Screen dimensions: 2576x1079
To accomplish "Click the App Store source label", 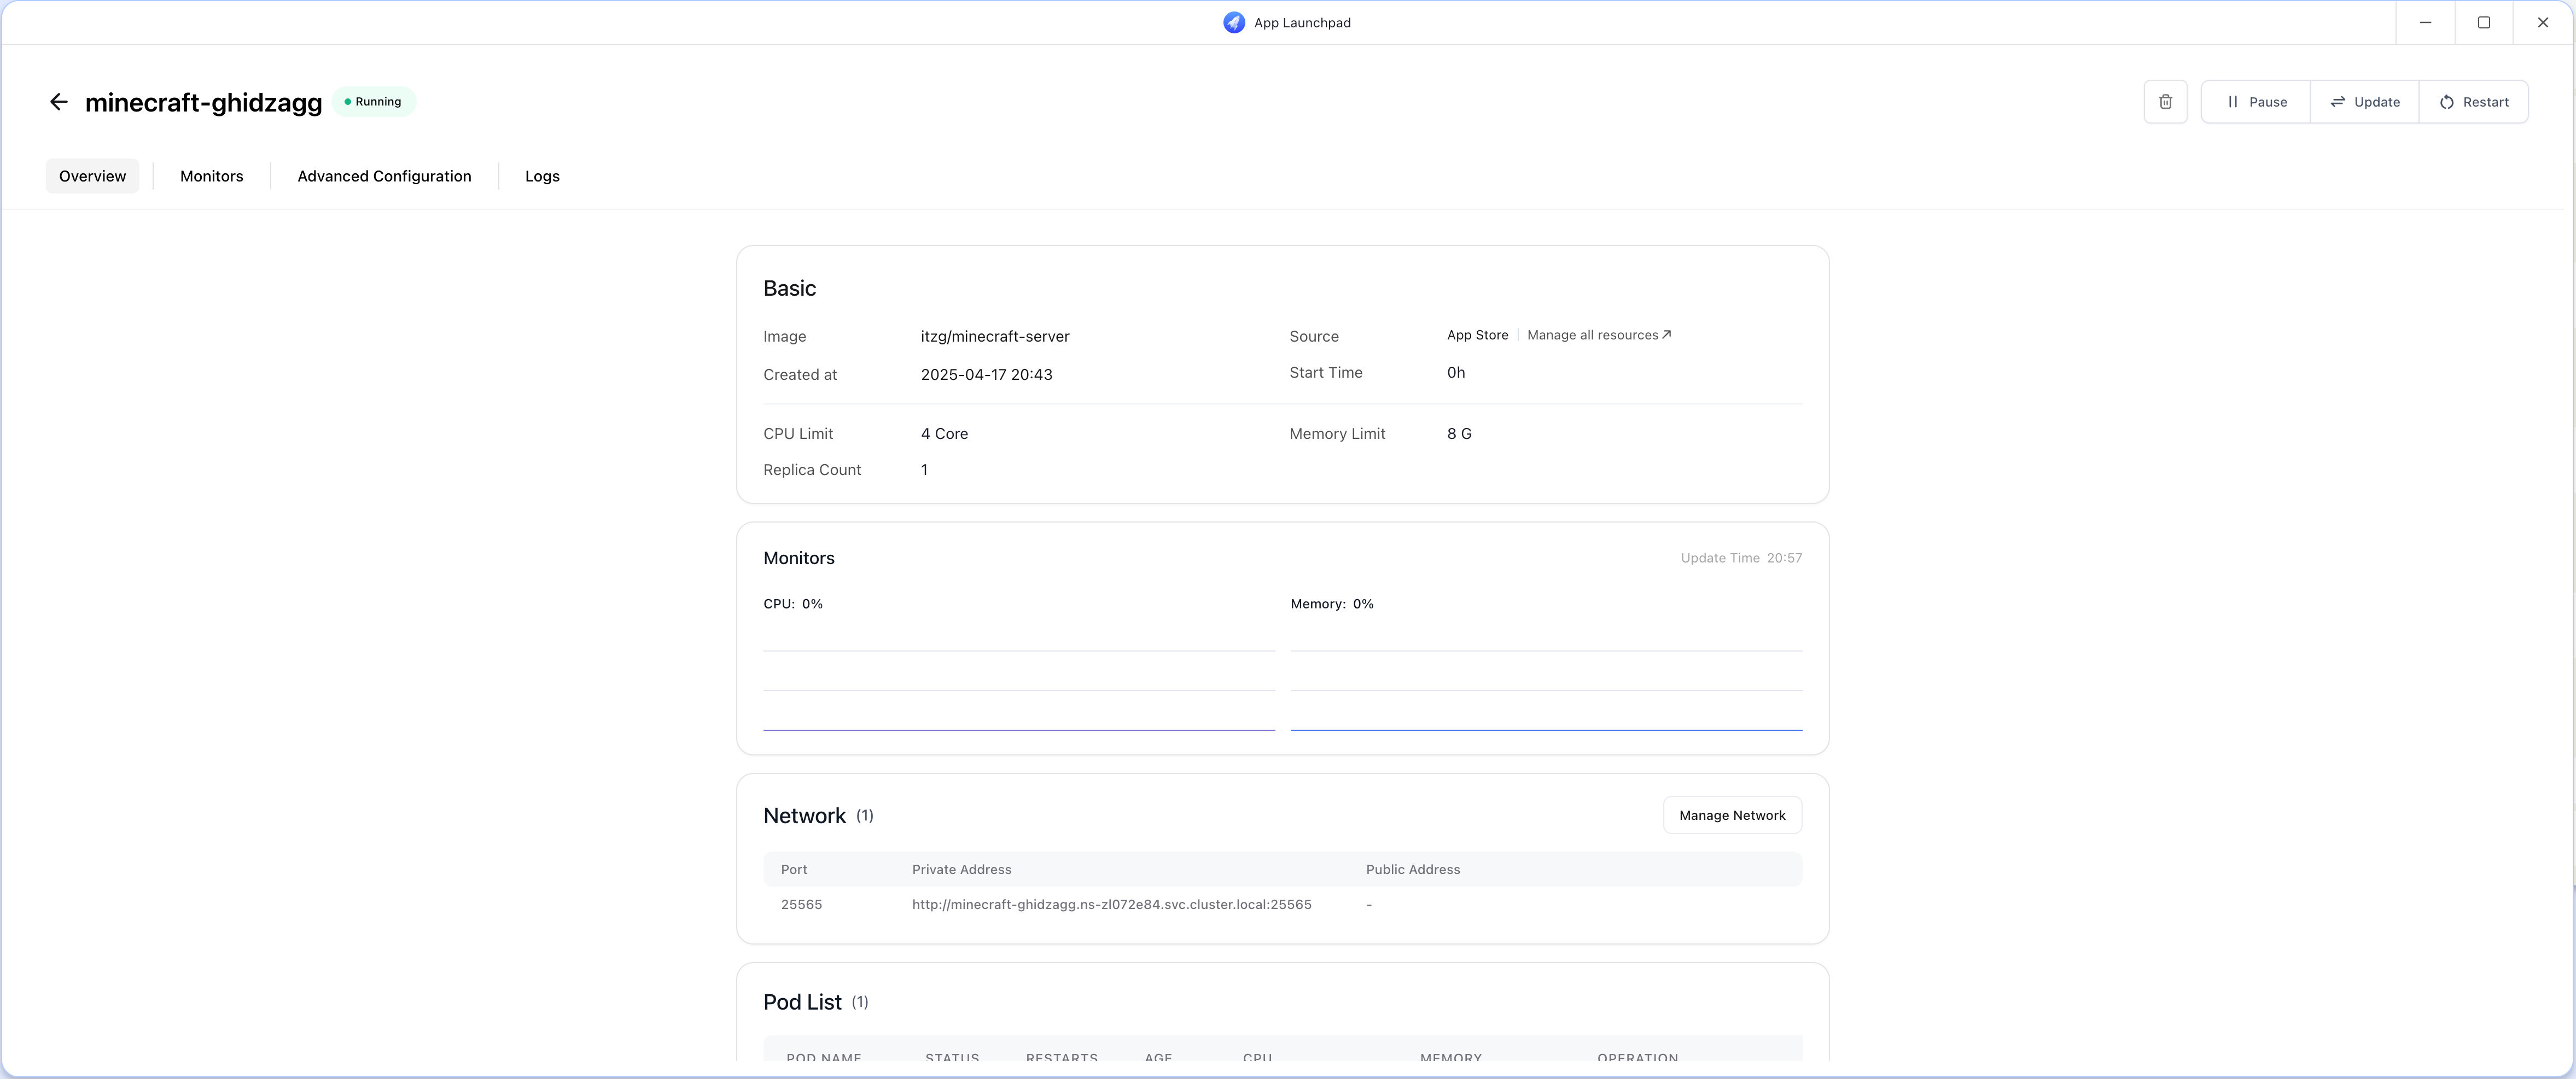I will point(1477,335).
